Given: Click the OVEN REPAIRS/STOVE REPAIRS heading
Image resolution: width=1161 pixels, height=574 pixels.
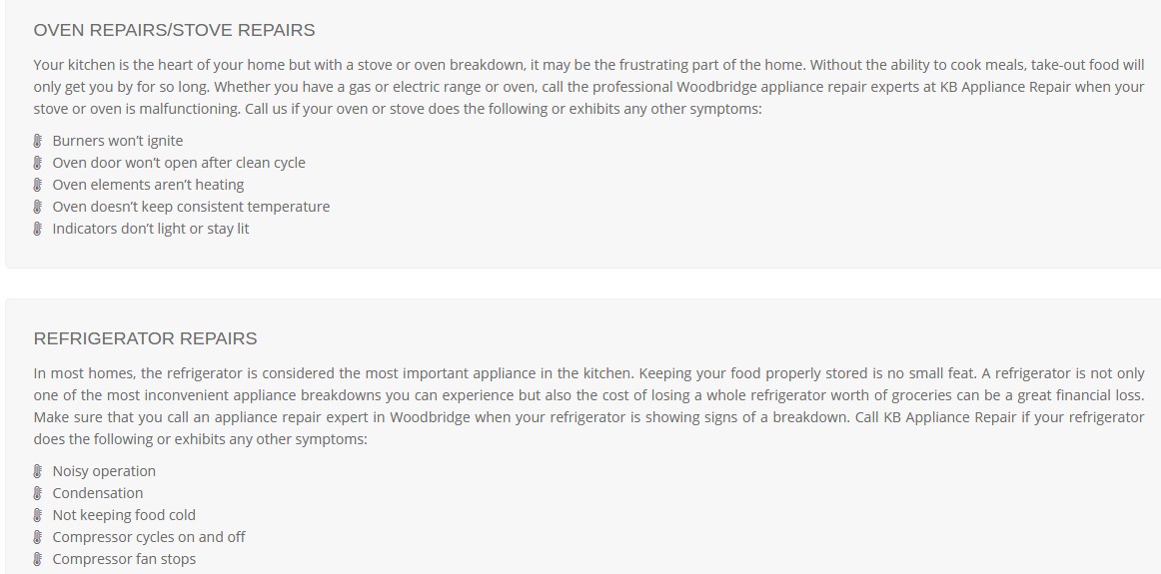Looking at the screenshot, I should tap(174, 30).
